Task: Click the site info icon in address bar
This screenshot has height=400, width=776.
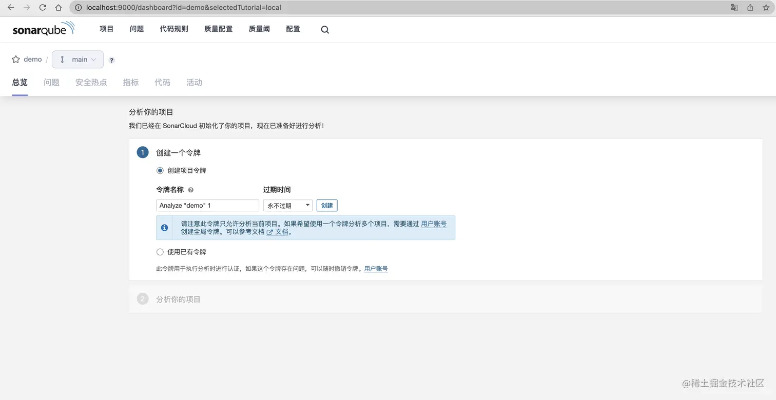Action: 78,8
